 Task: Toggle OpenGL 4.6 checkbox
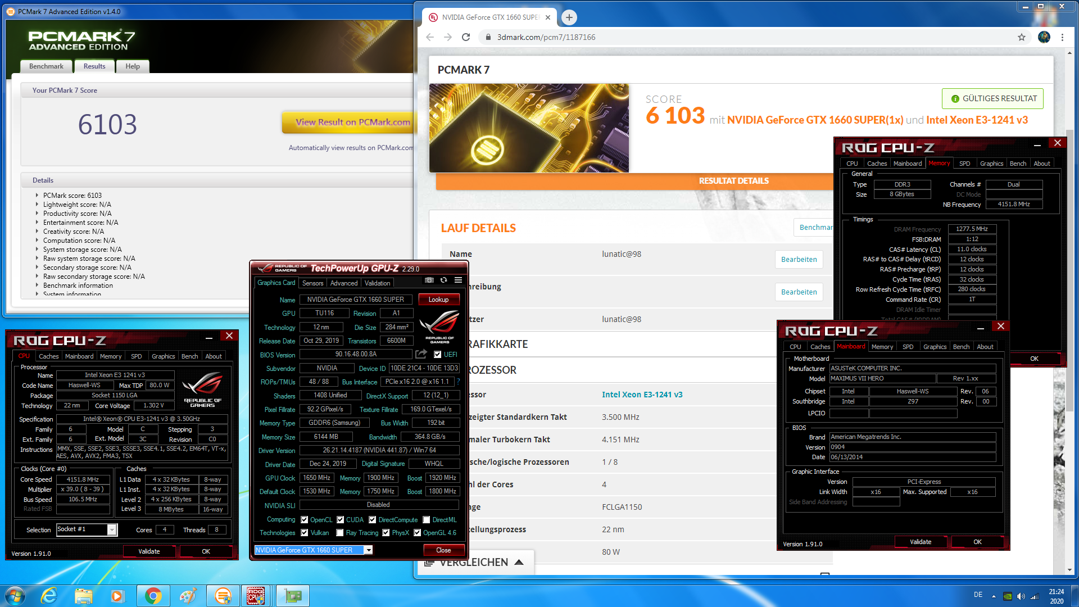click(x=417, y=533)
